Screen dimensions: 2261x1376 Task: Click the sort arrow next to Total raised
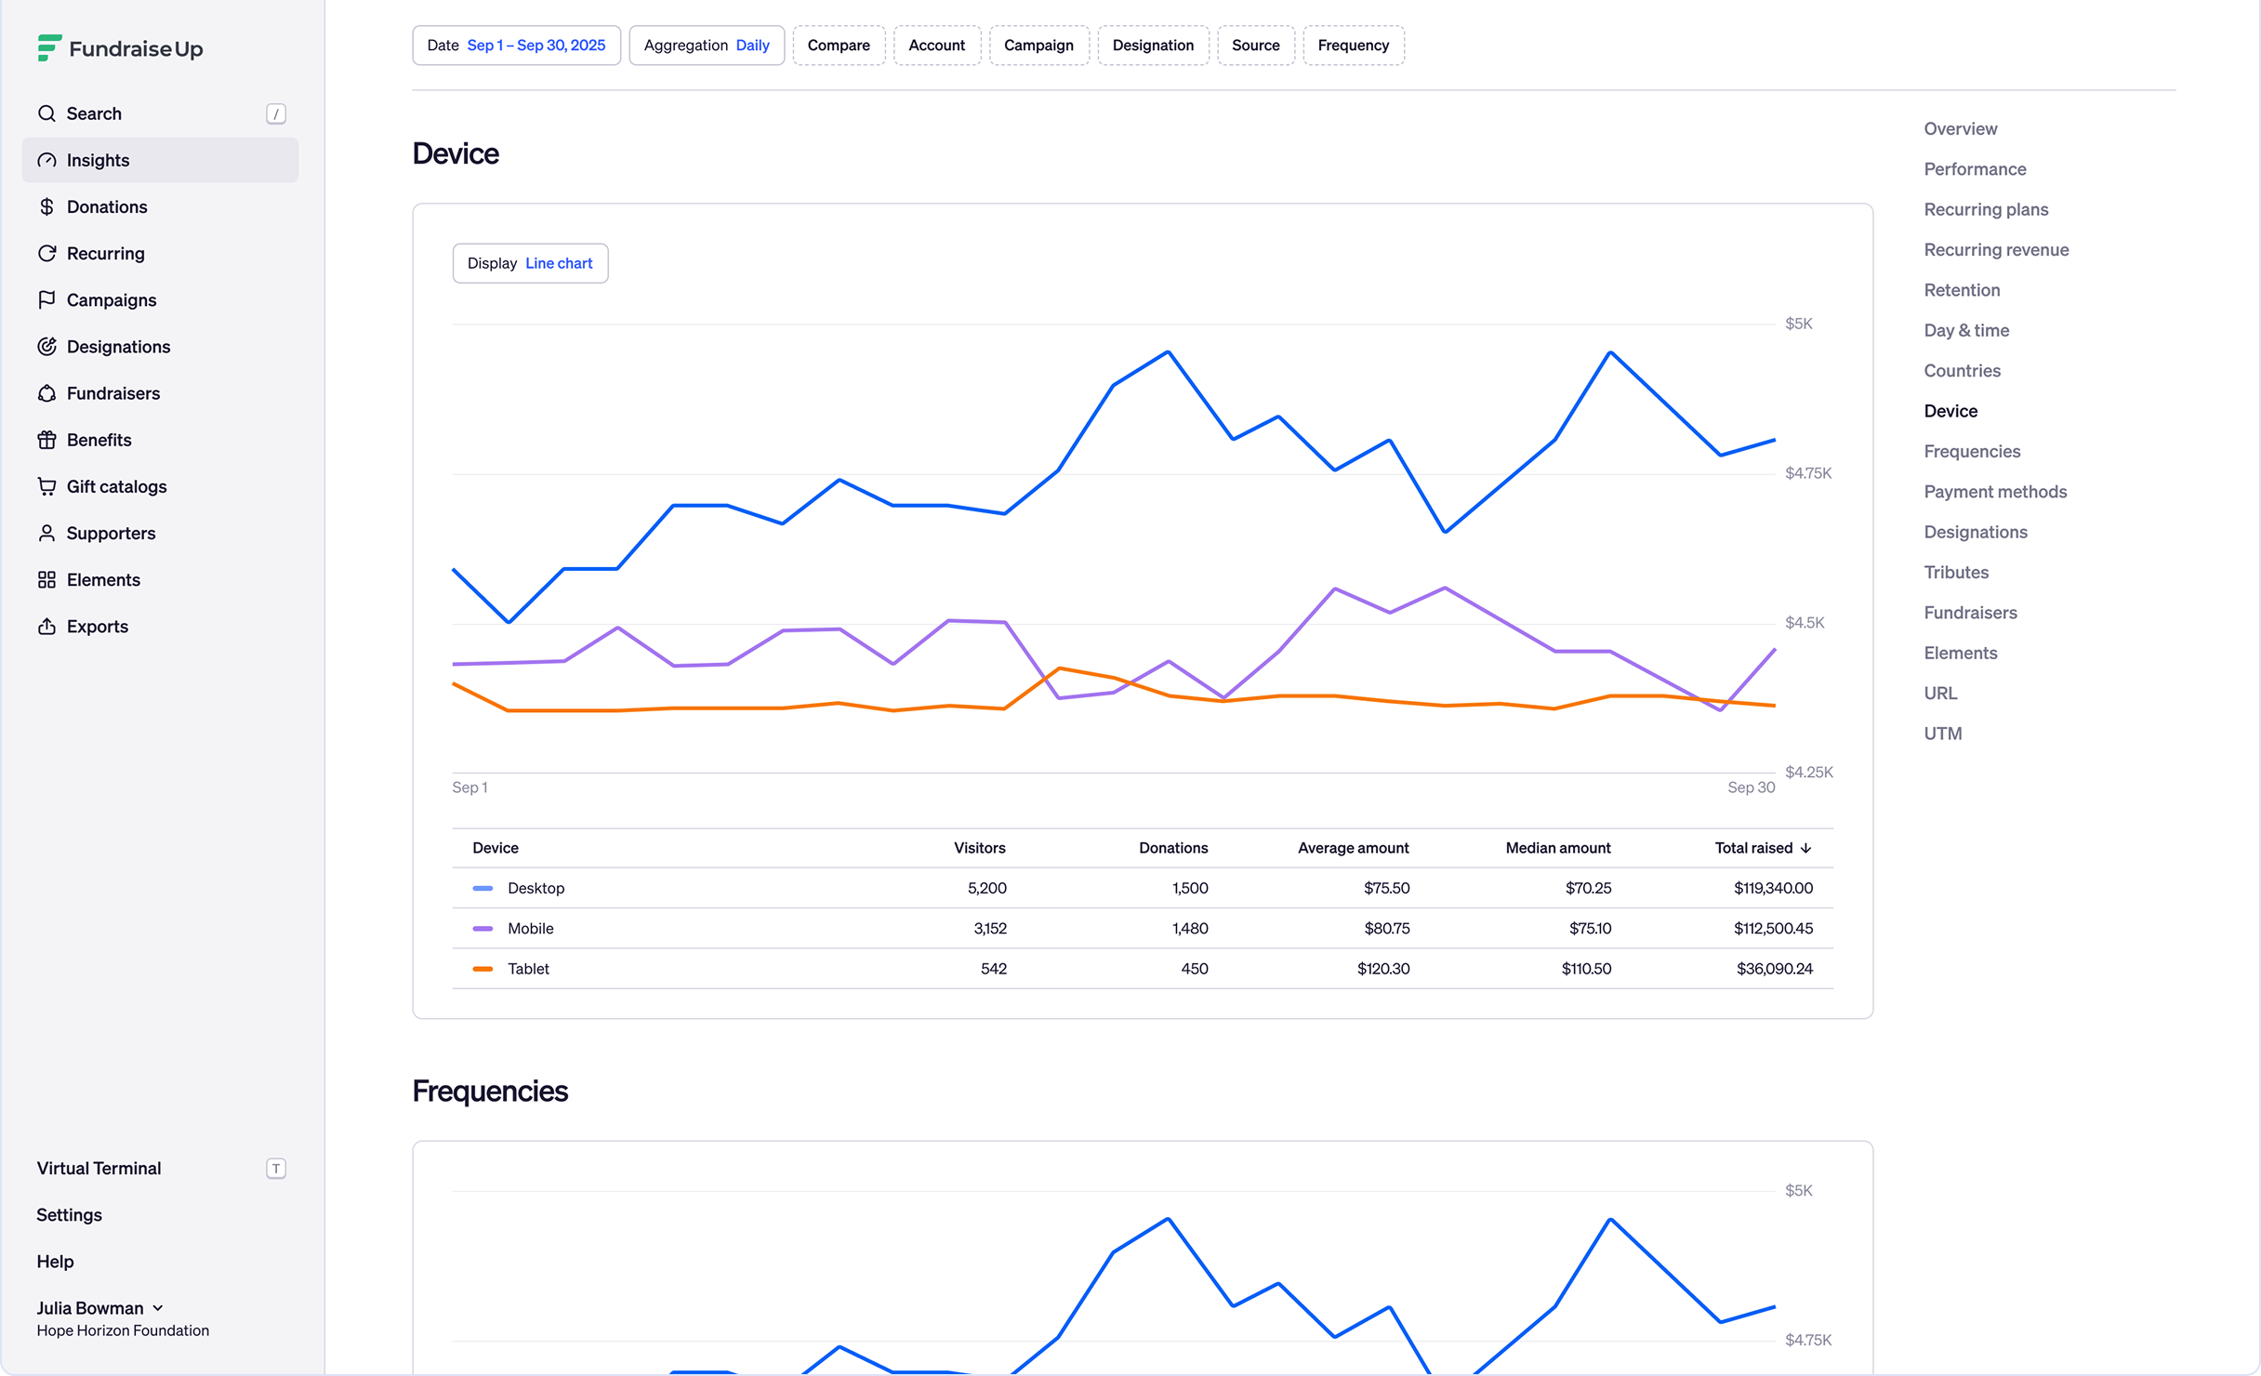(1805, 848)
